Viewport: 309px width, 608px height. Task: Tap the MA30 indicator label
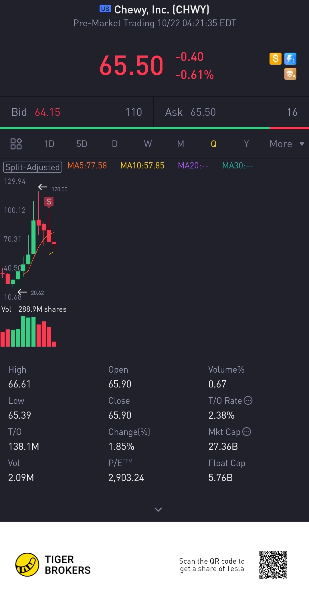point(237,166)
